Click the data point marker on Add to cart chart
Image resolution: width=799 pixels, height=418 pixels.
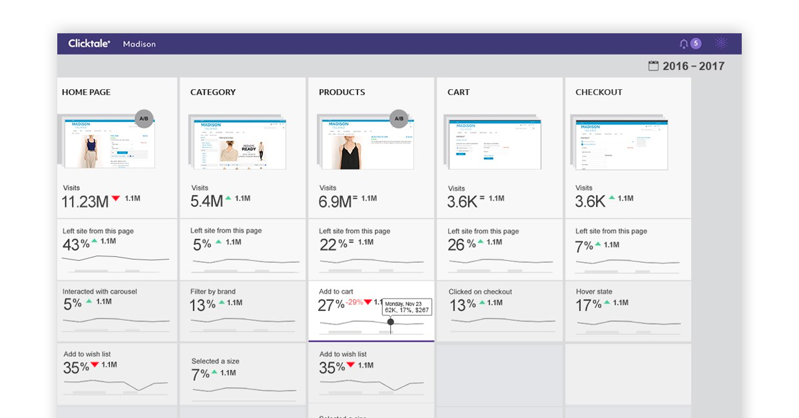(391, 321)
